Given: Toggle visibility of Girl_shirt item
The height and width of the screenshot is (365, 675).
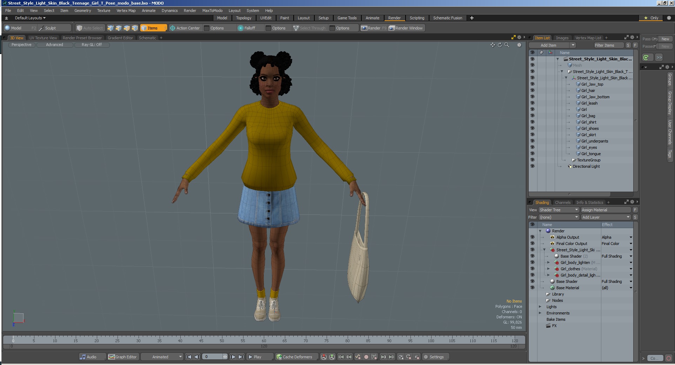Looking at the screenshot, I should (x=532, y=122).
